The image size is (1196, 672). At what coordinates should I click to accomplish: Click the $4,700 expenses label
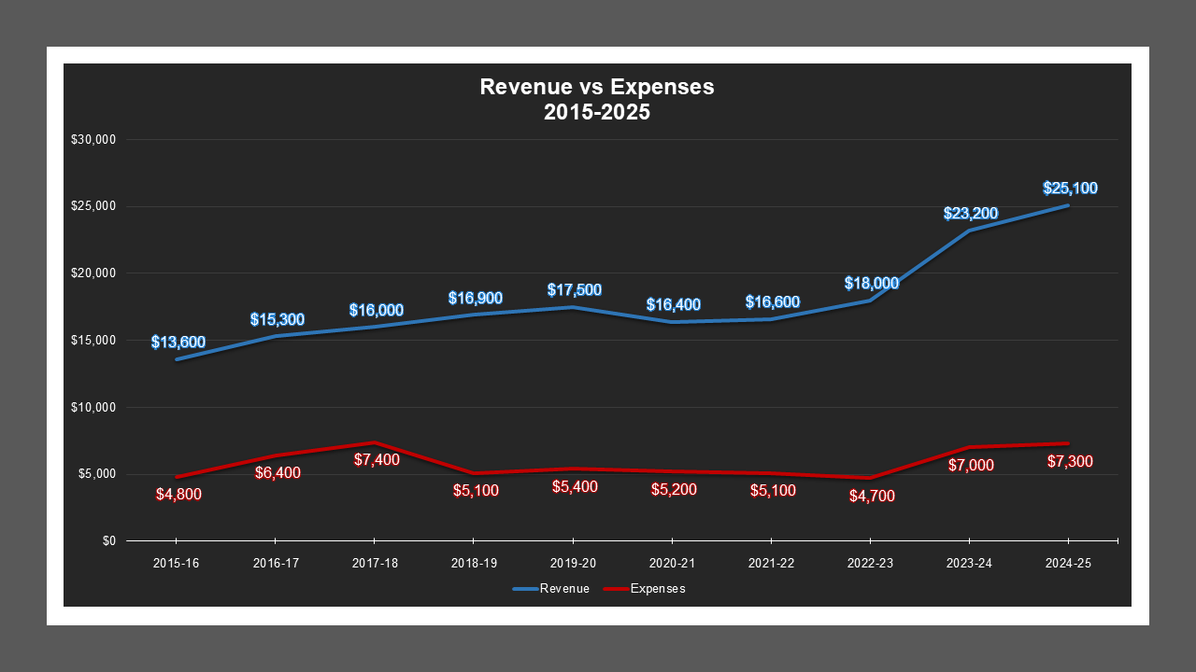(x=871, y=495)
